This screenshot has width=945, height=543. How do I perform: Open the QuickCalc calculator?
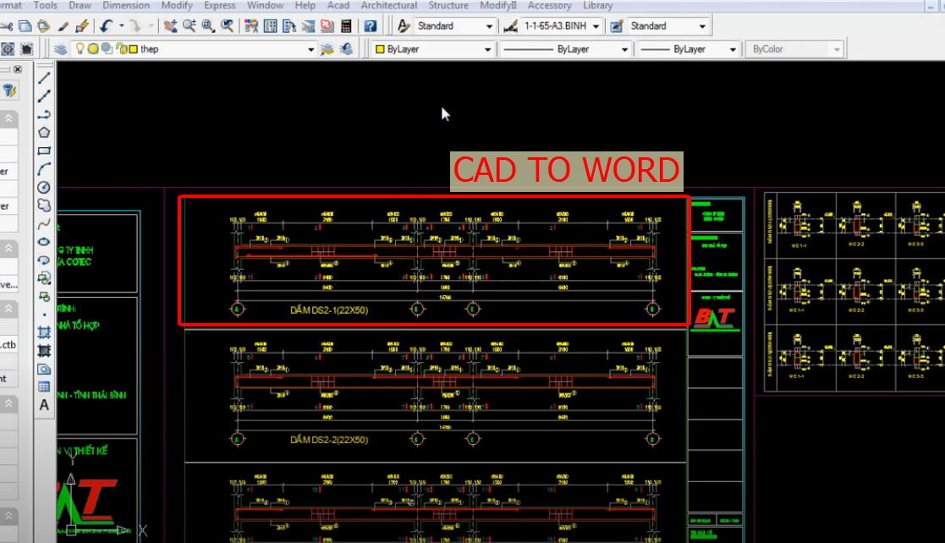[x=346, y=25]
